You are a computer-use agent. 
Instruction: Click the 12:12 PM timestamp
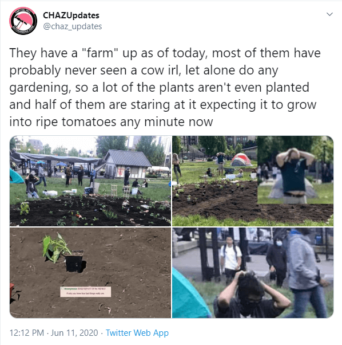click(27, 332)
